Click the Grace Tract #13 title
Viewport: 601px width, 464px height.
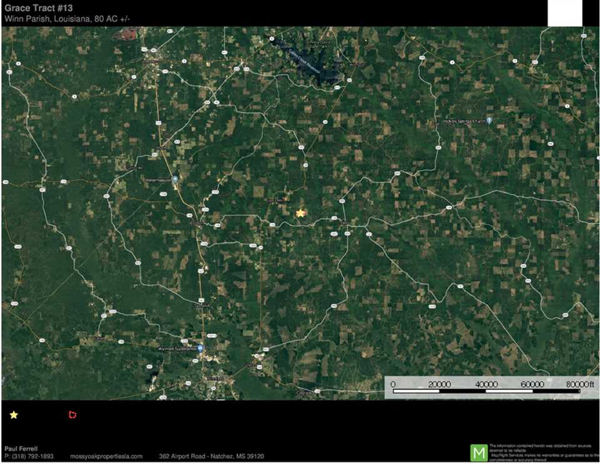(x=39, y=8)
